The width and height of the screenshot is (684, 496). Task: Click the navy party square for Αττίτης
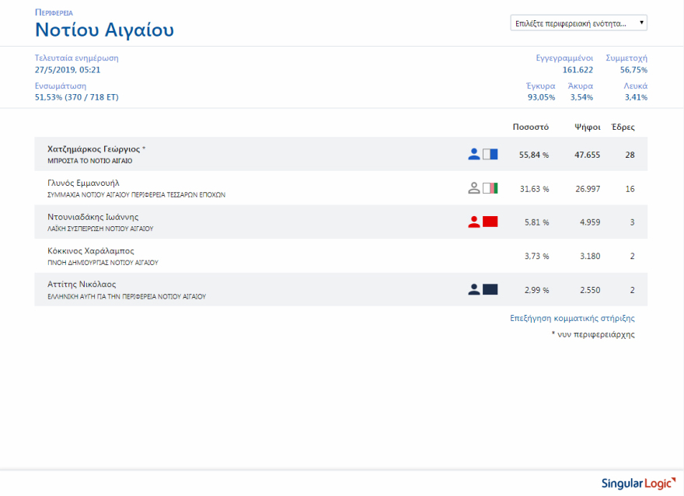point(490,290)
